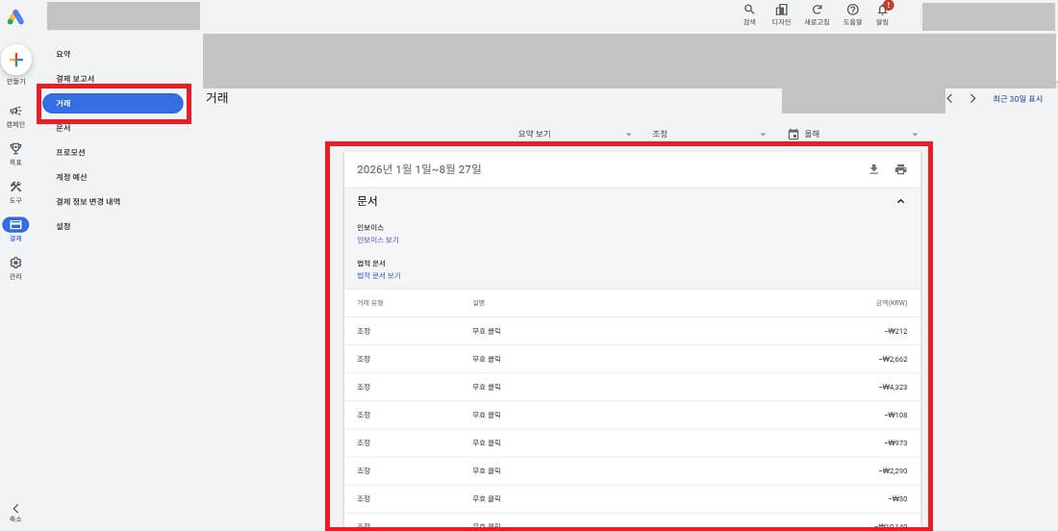Click the 법적 문서 보기 link
This screenshot has width=1058, height=531.
pyautogui.click(x=379, y=275)
